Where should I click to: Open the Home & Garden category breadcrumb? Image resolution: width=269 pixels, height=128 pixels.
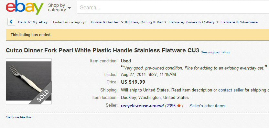pyautogui.click(x=105, y=22)
